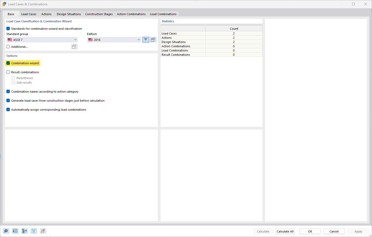Open the standard selection dialog next to filter

tap(153, 39)
